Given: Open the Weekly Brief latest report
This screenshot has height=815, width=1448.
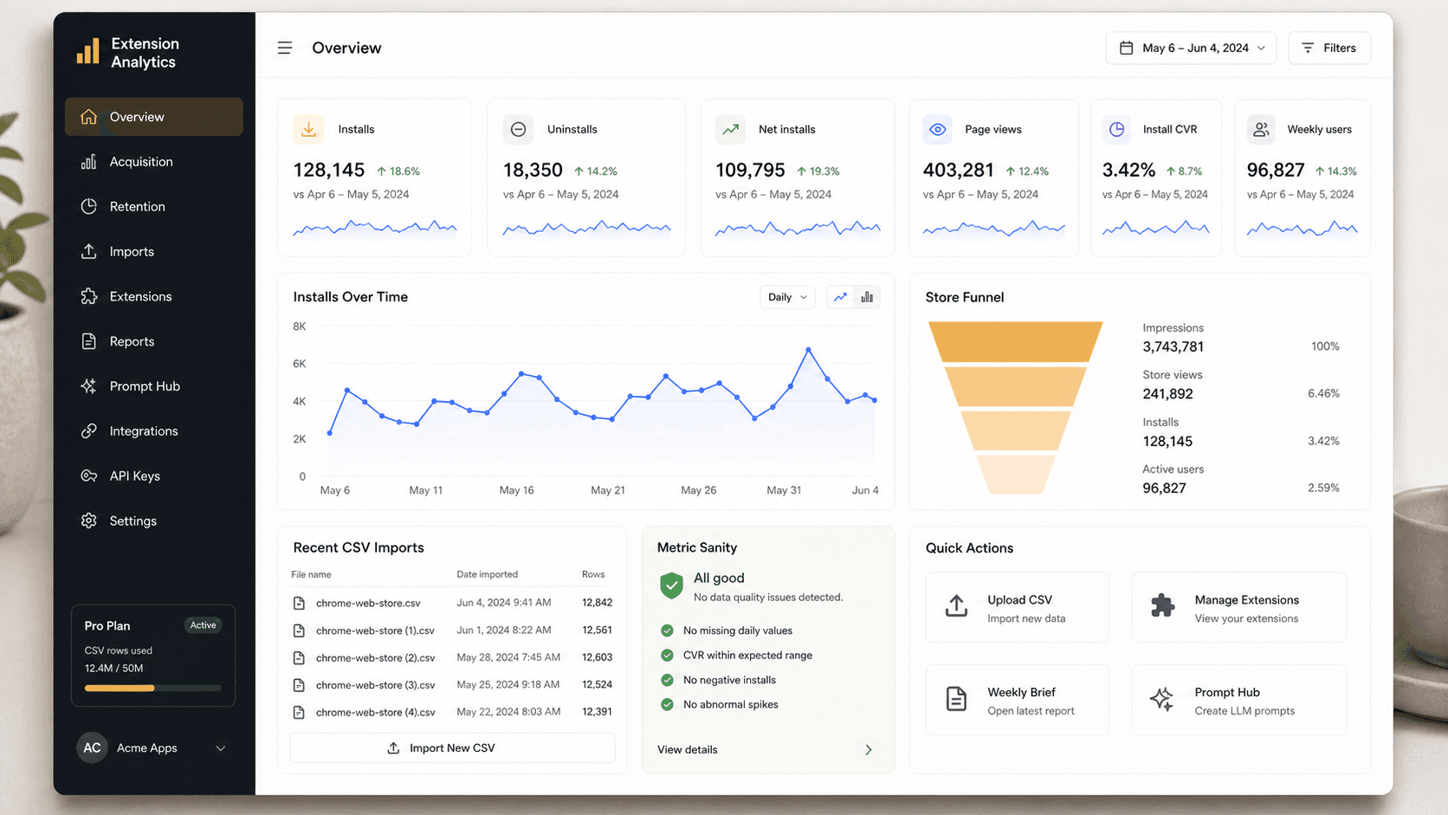Looking at the screenshot, I should click(x=1017, y=700).
